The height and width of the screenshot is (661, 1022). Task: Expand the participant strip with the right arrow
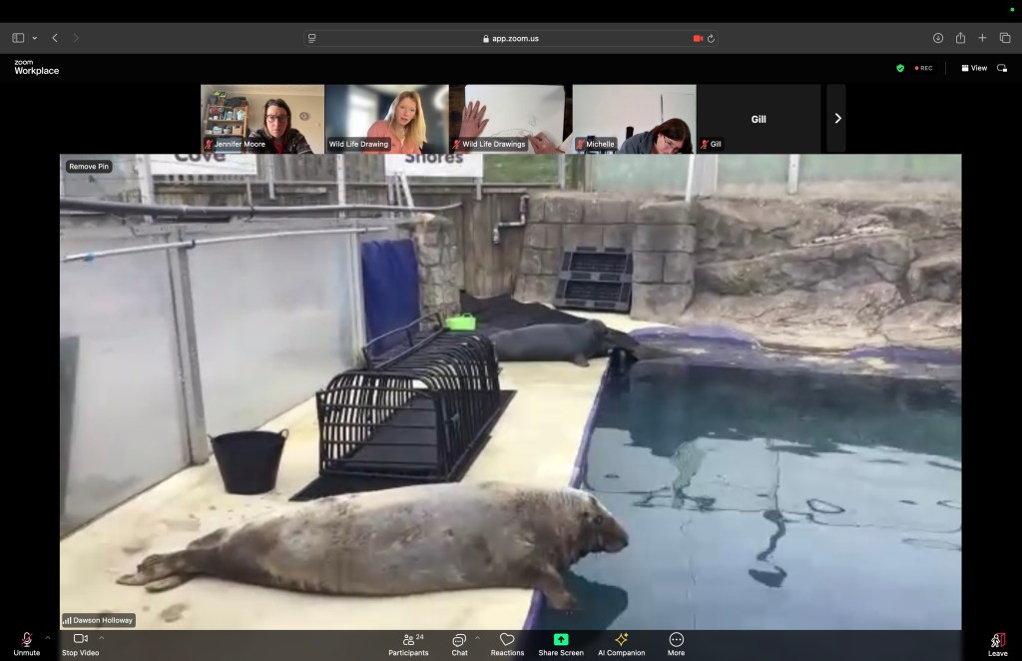836,118
